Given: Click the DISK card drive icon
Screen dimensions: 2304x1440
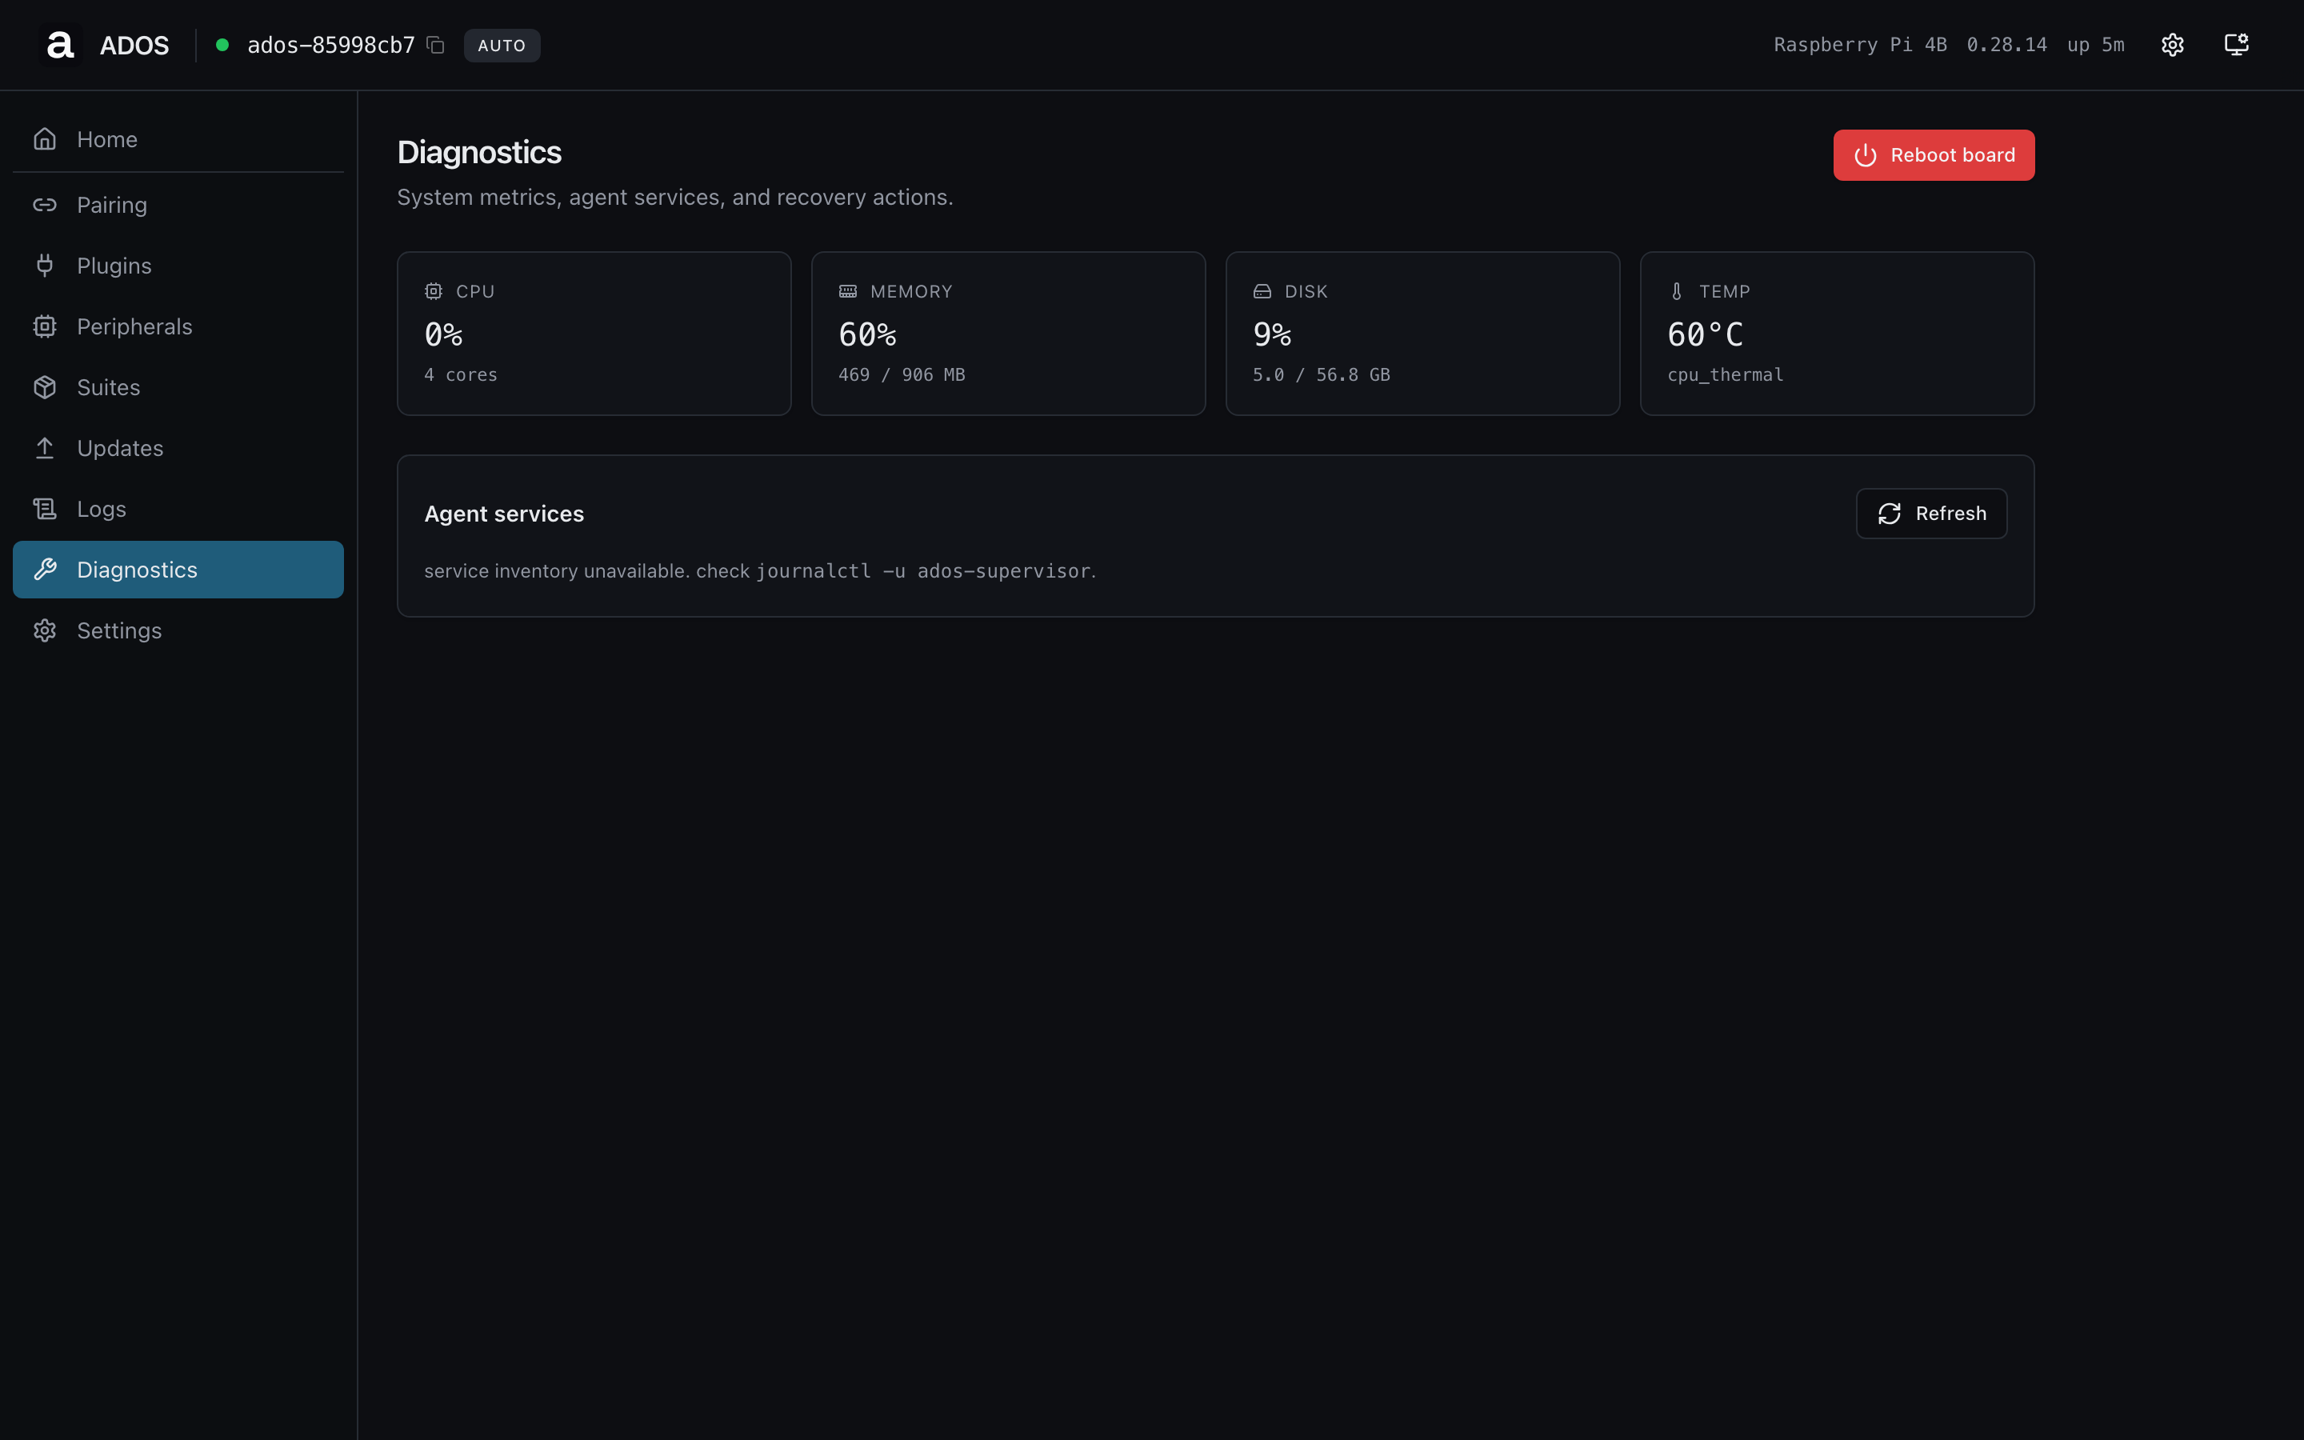Looking at the screenshot, I should [x=1262, y=291].
